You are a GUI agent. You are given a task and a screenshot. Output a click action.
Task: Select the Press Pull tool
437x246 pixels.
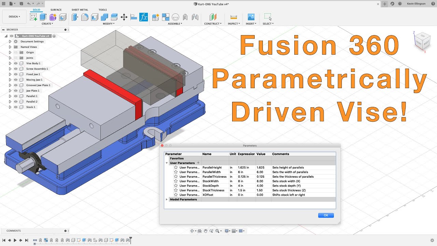click(75, 17)
